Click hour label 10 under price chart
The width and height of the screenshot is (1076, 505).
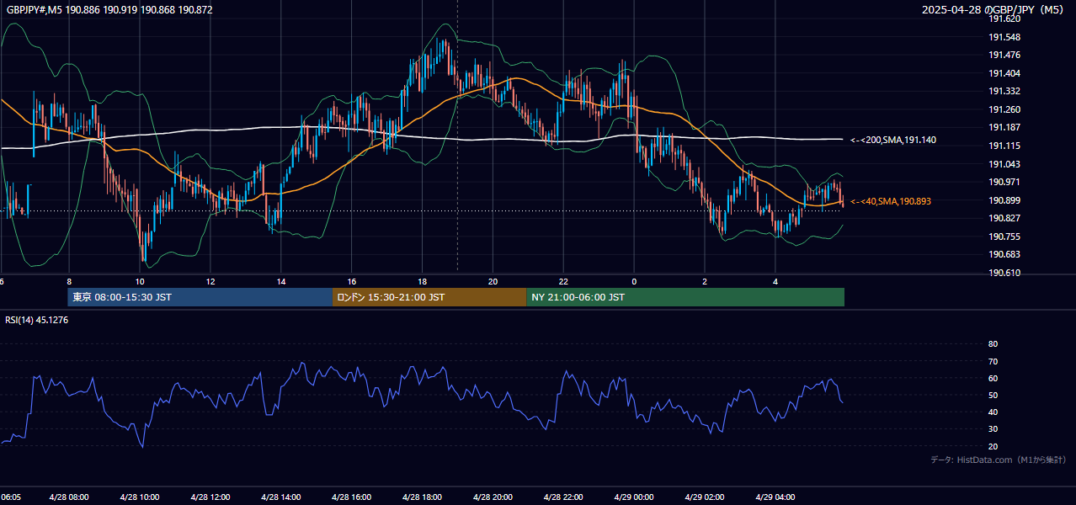[x=140, y=281]
